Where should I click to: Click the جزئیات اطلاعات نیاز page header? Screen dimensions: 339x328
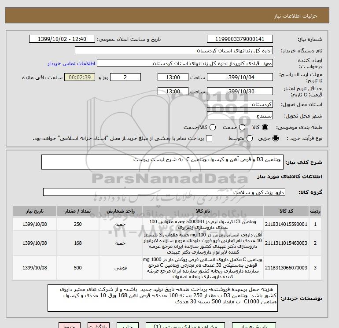296,16
